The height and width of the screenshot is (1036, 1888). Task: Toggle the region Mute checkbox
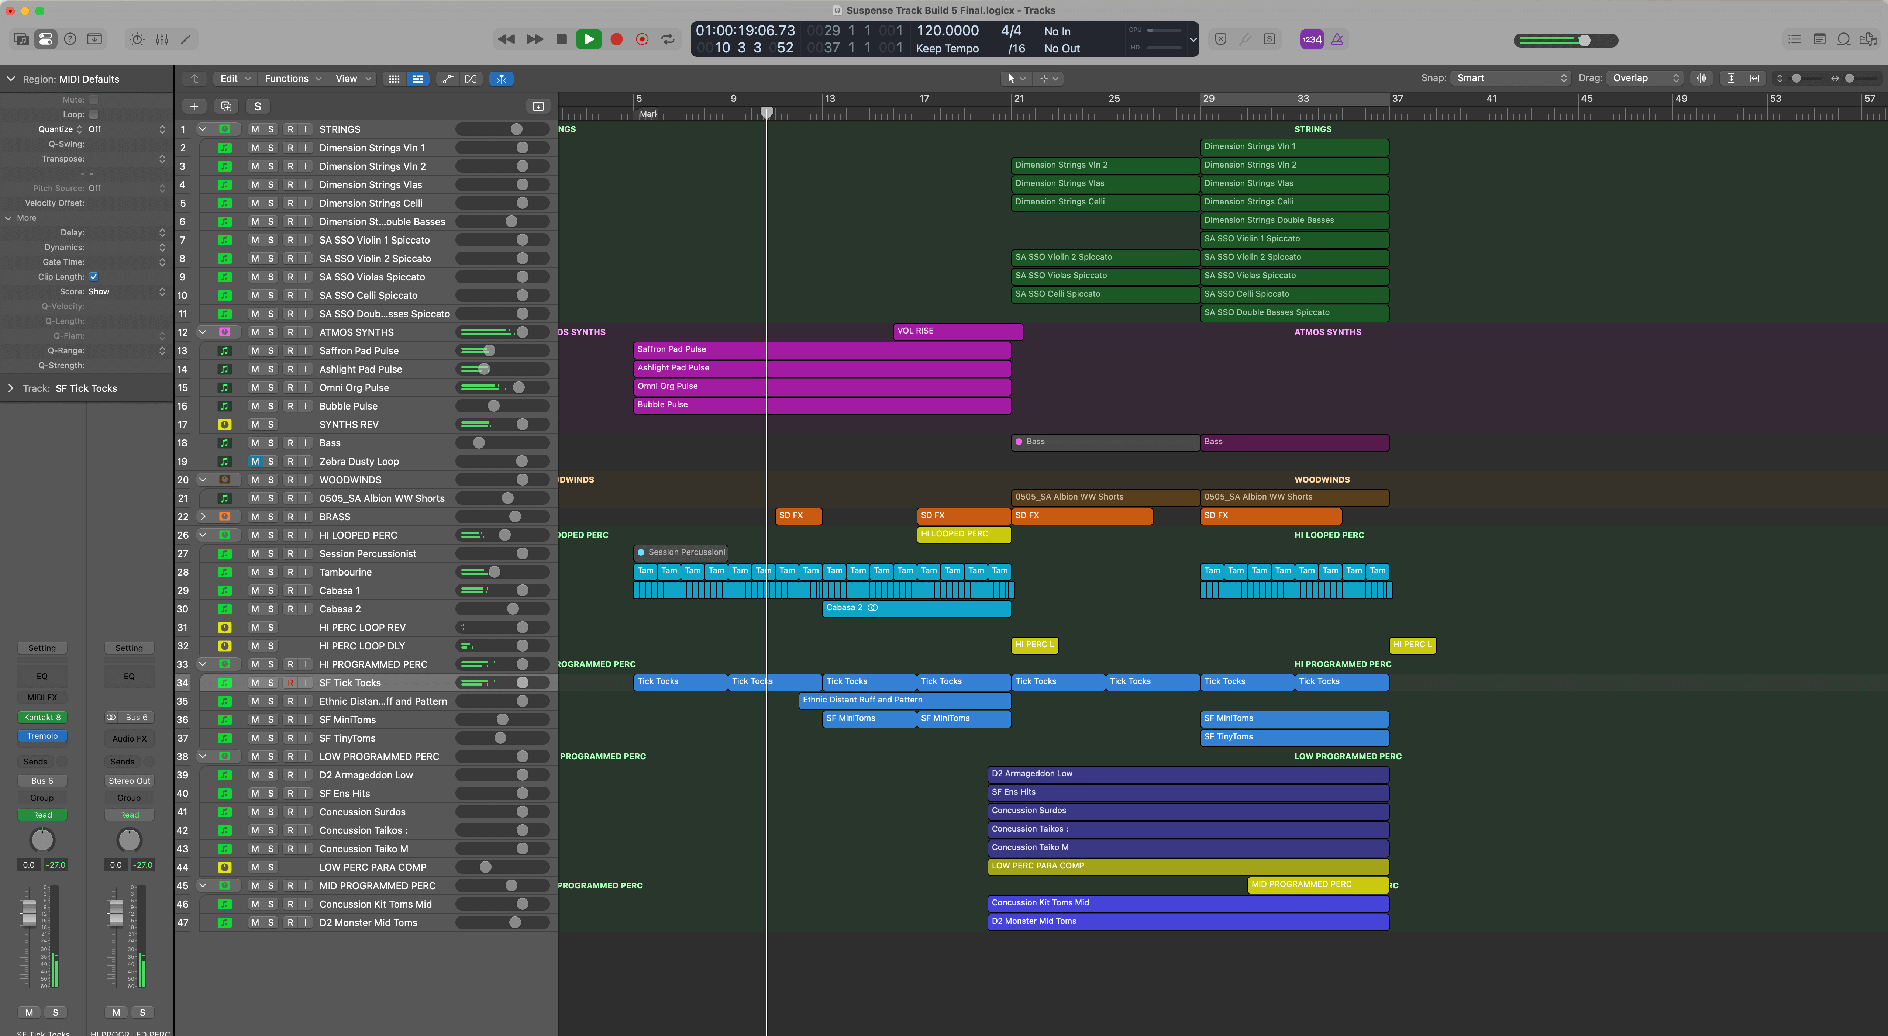tap(94, 100)
